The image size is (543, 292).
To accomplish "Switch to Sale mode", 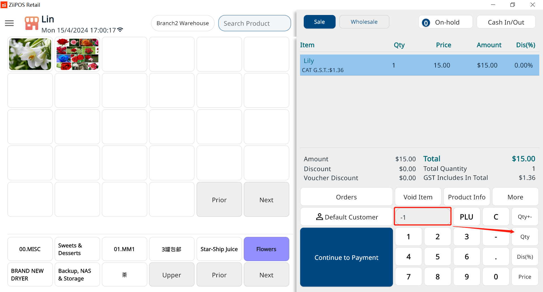I will 320,22.
